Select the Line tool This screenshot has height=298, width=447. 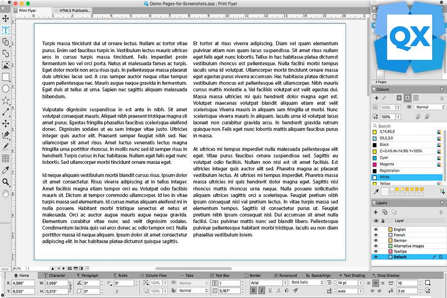6,112
